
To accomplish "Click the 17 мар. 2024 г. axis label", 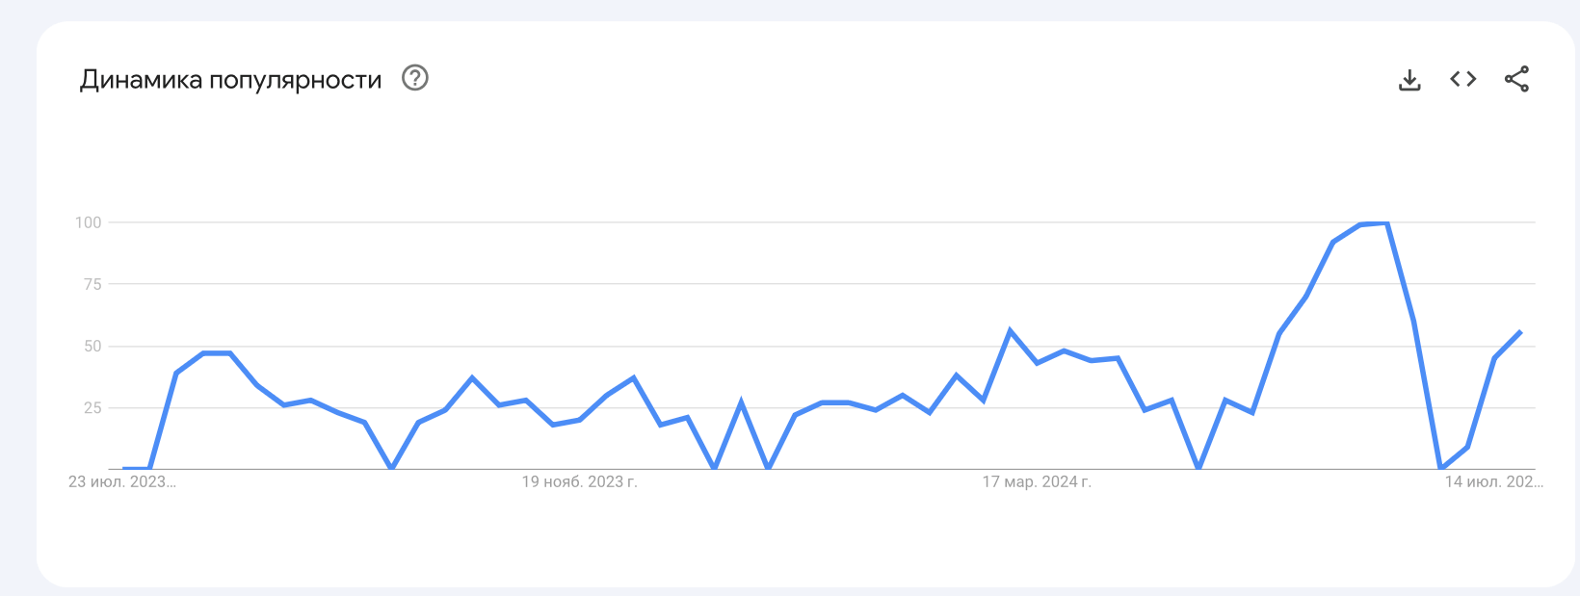I will [1037, 481].
